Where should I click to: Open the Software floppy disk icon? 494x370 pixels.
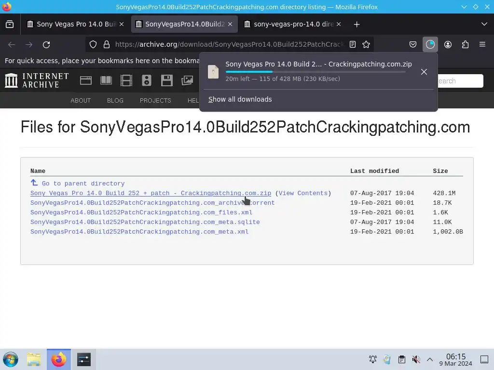click(166, 80)
